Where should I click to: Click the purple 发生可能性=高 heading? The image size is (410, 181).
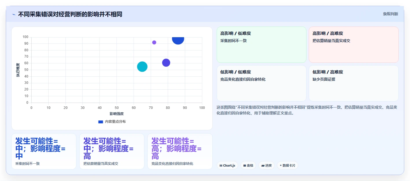pos(176,149)
